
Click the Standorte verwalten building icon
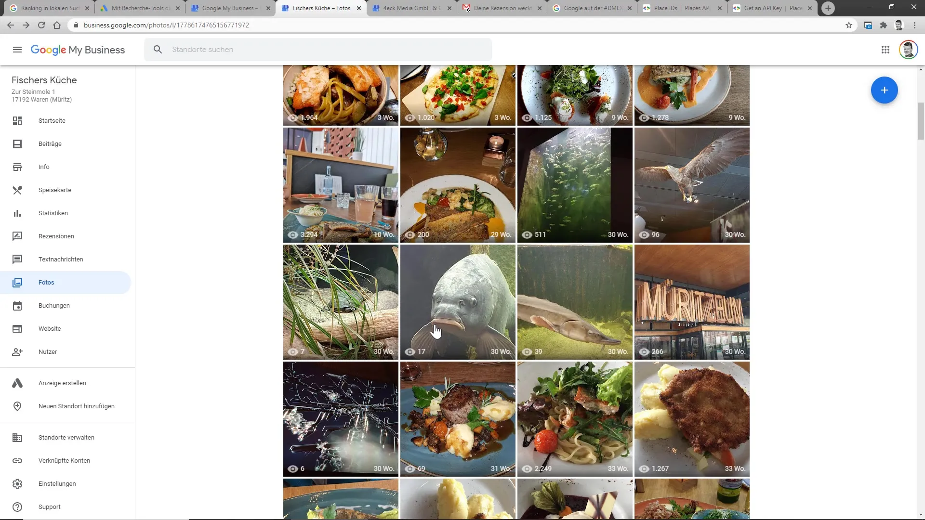coord(17,438)
